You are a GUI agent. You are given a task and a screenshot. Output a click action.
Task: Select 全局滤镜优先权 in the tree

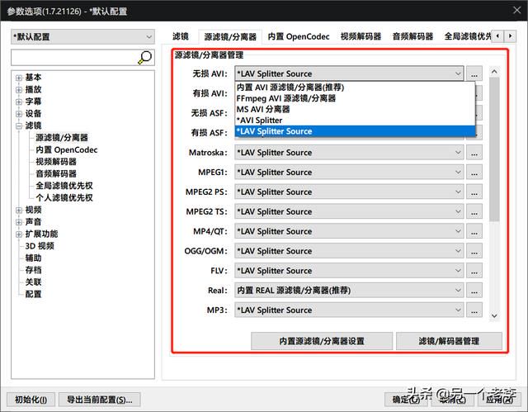pos(64,186)
